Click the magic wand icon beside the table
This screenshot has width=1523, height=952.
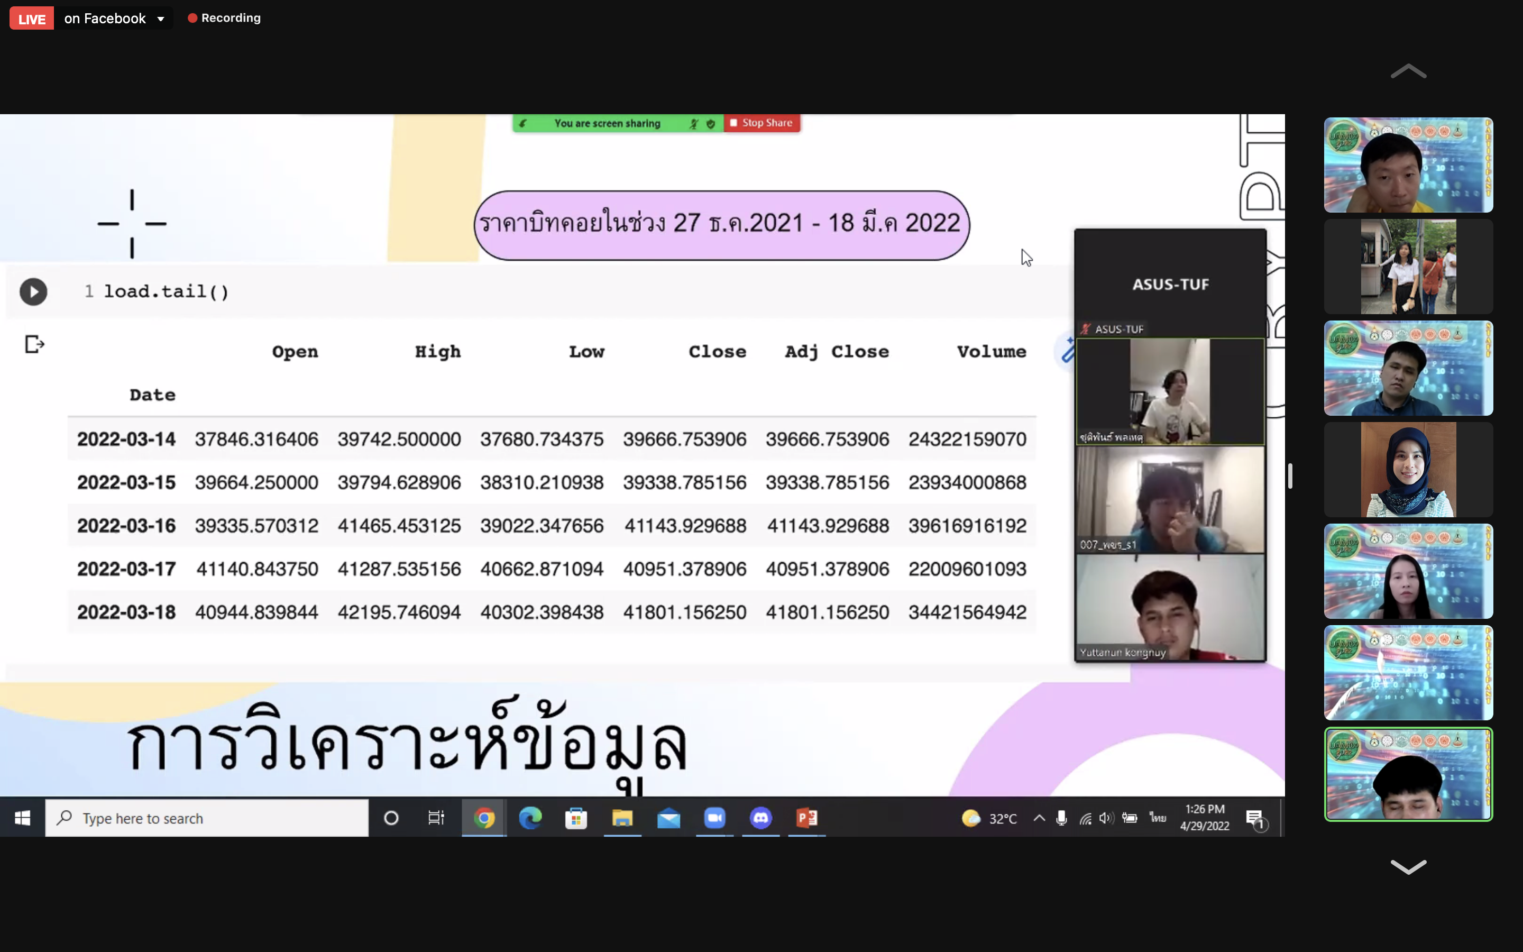[1066, 351]
